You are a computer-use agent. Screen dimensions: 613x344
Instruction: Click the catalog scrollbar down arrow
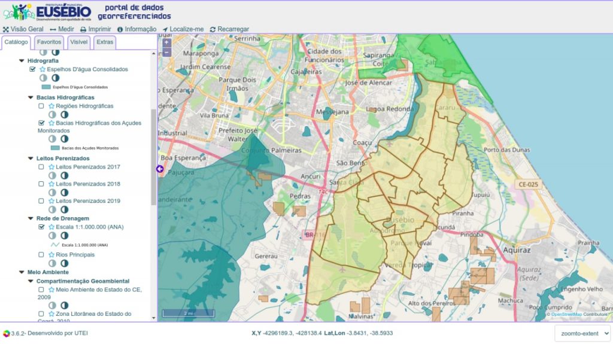coord(153,318)
